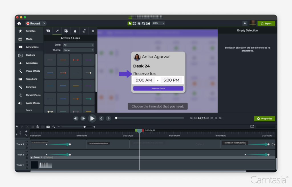292x187 pixels.
Task: Expand the arrow next to Record
Action: click(44, 23)
